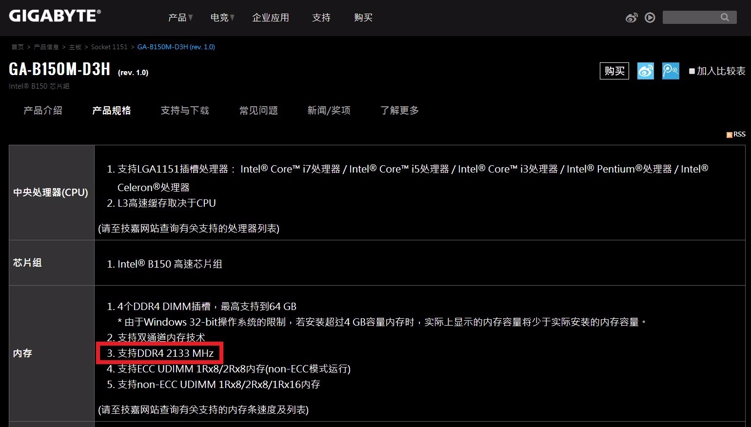
Task: Share via the Tencent Weibo icon
Action: coord(671,71)
